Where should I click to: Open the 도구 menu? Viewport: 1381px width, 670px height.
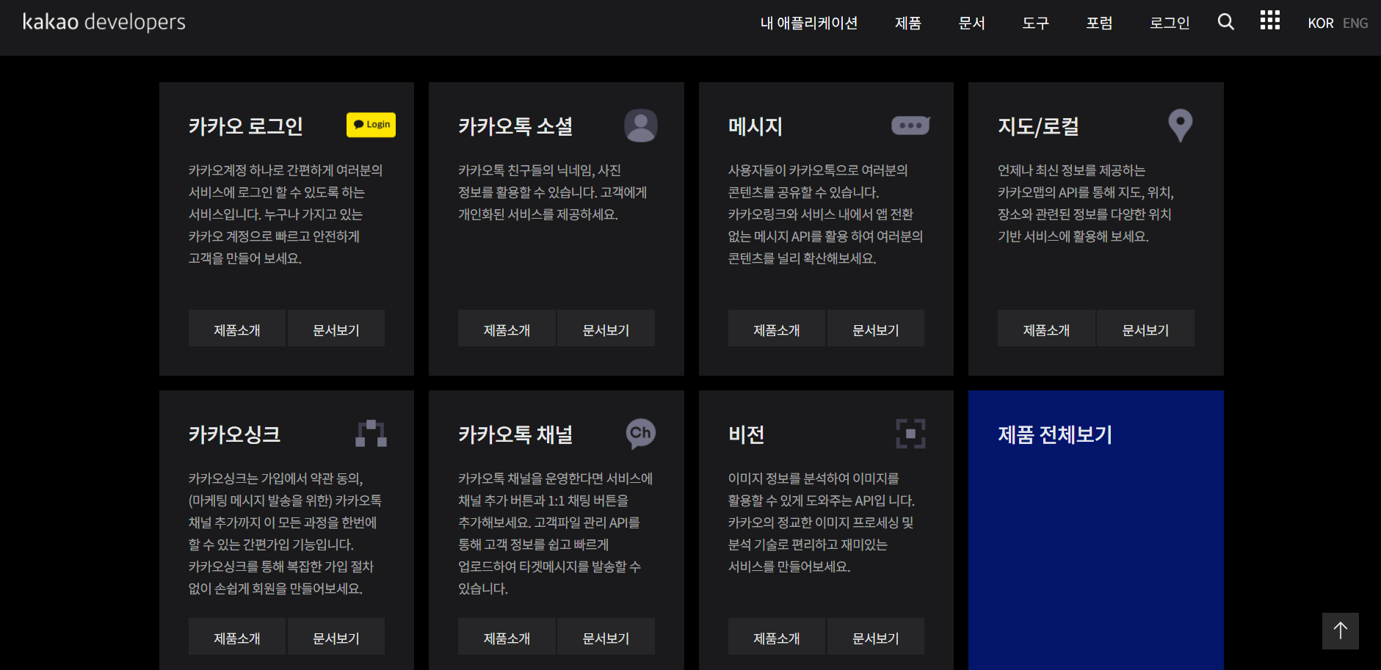[x=1035, y=23]
